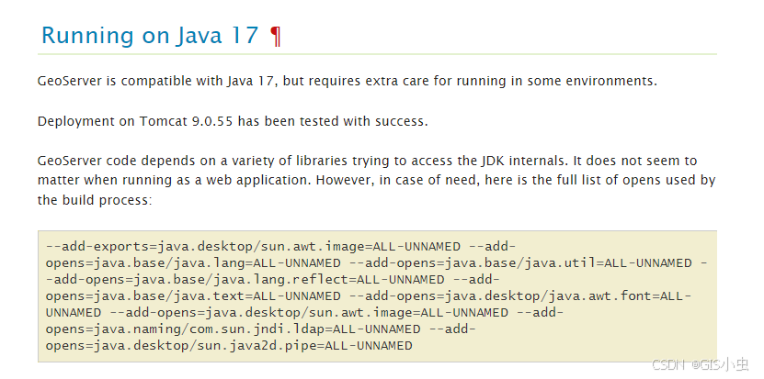Click the paragraph starting "GeoServer code depends on a variety"

coord(377,180)
